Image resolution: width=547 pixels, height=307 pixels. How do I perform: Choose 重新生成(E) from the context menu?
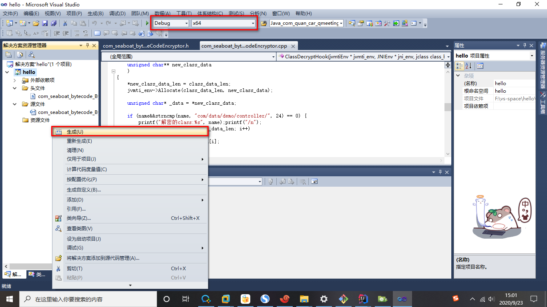[78, 141]
